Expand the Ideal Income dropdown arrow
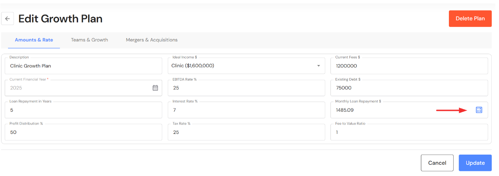499x176 pixels. point(319,66)
